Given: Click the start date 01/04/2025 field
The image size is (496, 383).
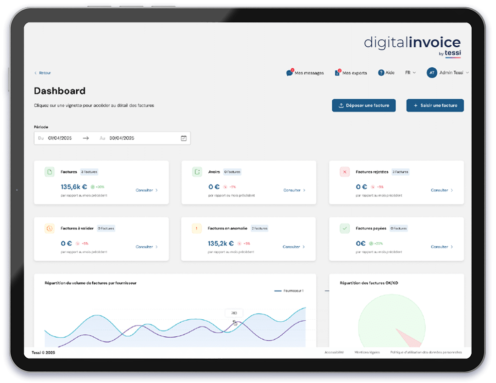Looking at the screenshot, I should (x=60, y=138).
